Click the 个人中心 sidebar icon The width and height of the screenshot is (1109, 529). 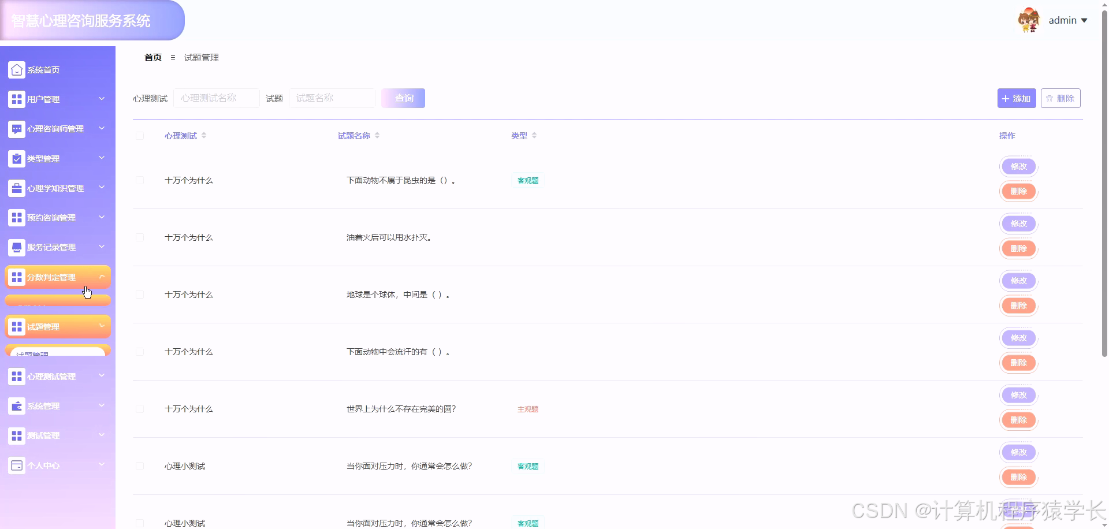pos(16,465)
